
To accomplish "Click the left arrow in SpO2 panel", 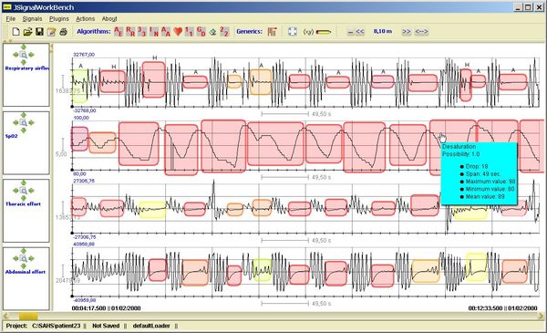I will pyautogui.click(x=15, y=122).
